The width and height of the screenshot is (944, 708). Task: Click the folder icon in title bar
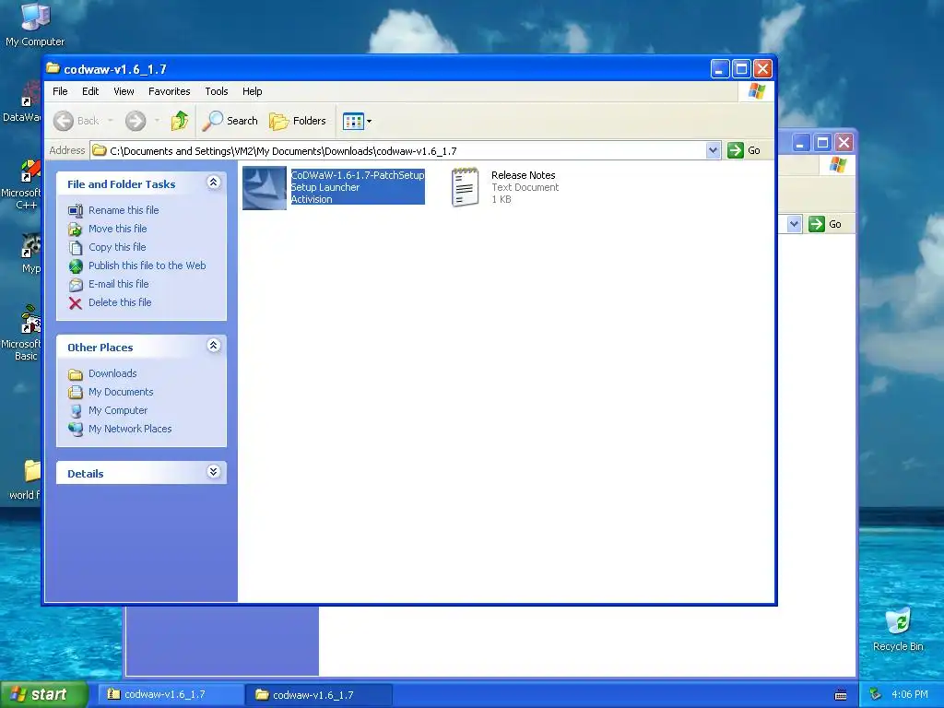coord(53,68)
